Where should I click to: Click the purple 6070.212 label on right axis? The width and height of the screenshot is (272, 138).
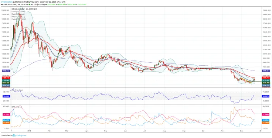pos(266,71)
